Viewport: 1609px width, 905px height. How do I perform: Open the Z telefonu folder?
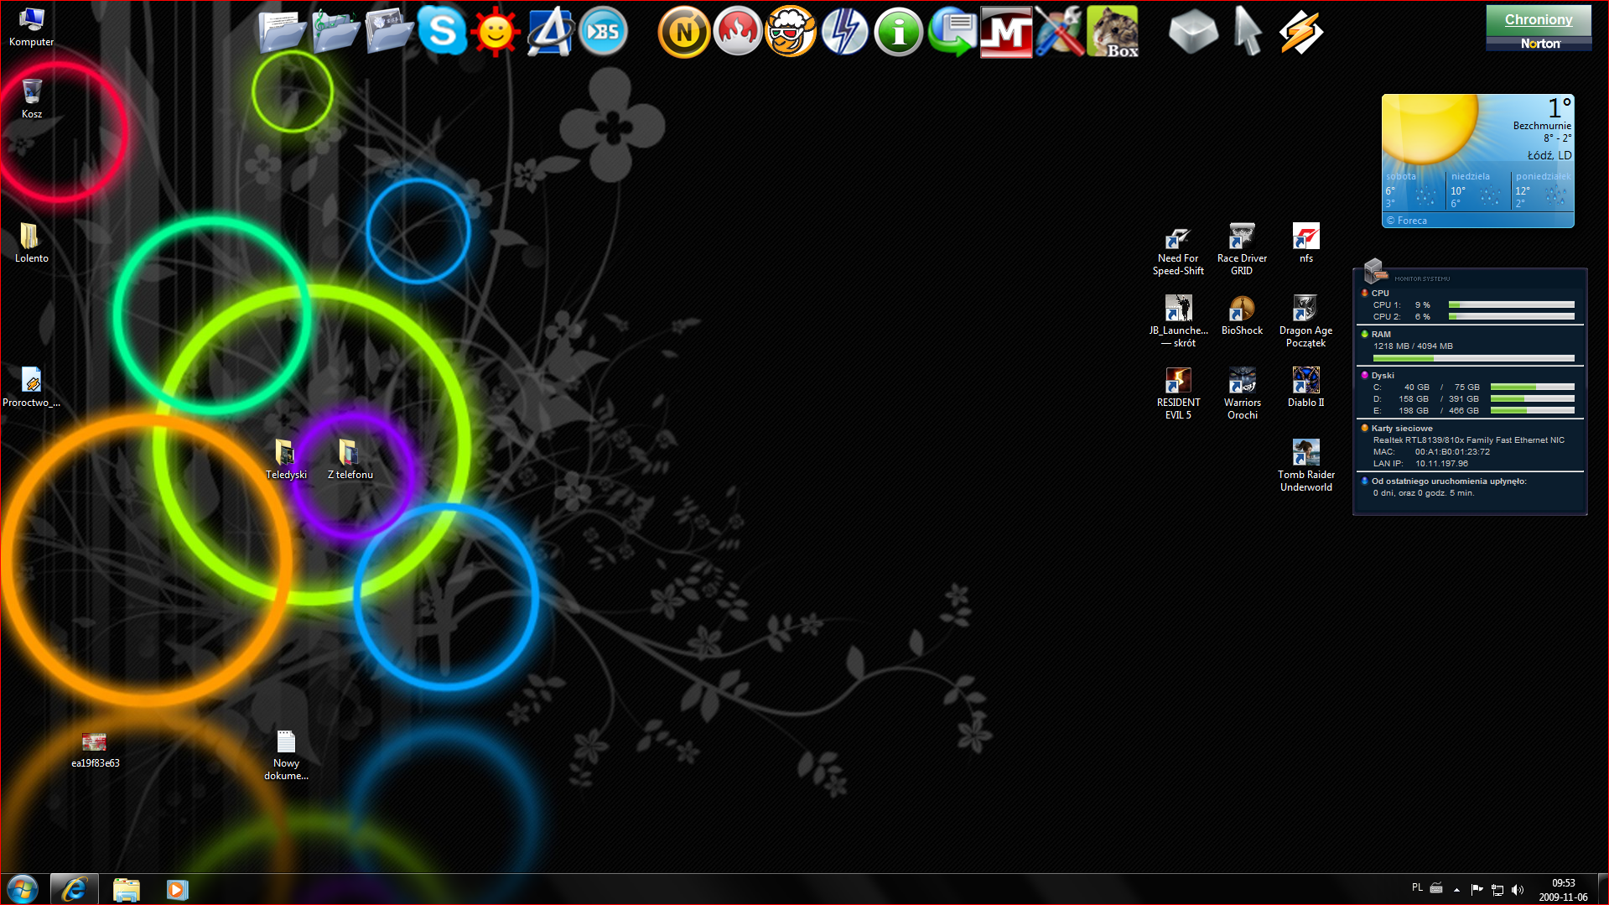click(x=350, y=459)
